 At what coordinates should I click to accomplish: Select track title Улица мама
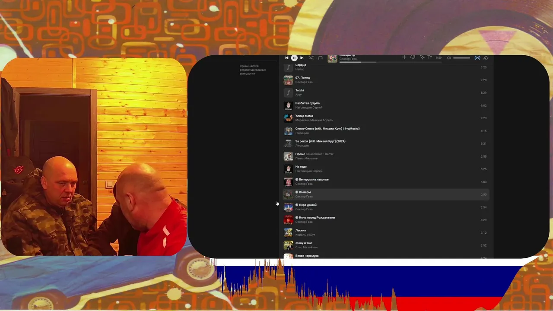click(304, 116)
